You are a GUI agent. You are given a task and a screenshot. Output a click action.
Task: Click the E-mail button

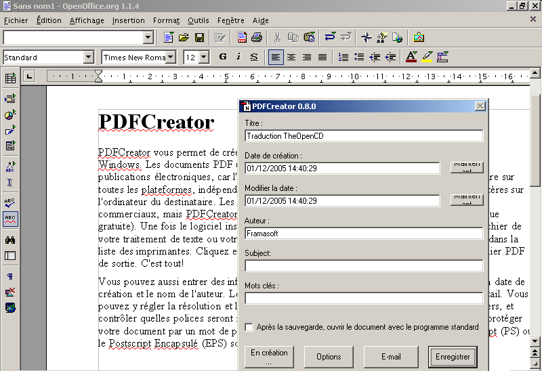[x=391, y=357]
